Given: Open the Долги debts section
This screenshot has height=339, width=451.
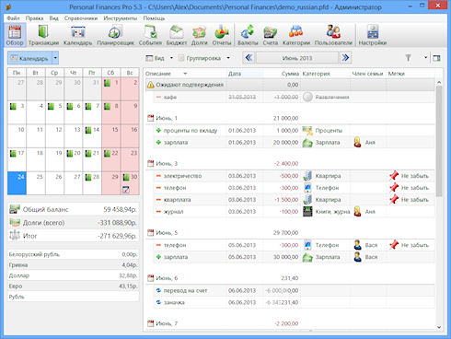Looking at the screenshot, I should [x=200, y=35].
